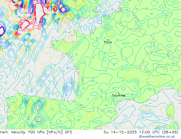The height and width of the screenshot is (139, 181).
Task: Click the 'Su 14-12-2025 12:00 UTC (06+06)' timestamp
Action: coord(141,132)
